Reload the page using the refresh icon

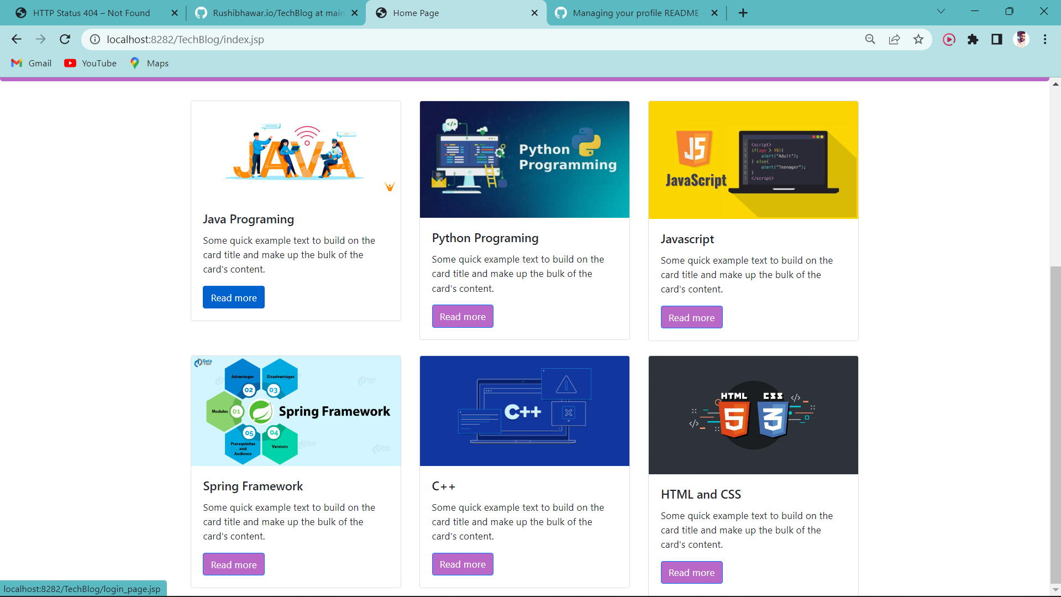pos(65,39)
